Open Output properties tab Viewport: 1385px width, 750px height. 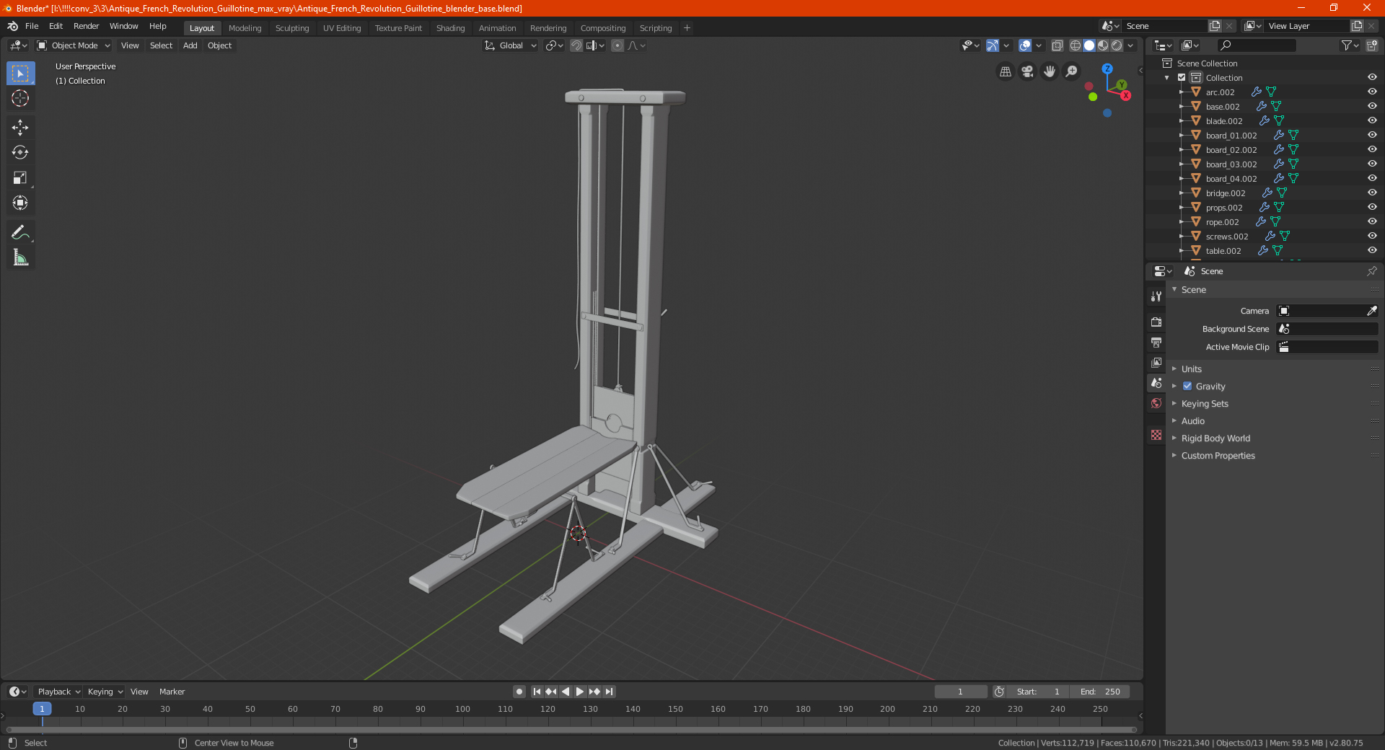(x=1156, y=342)
